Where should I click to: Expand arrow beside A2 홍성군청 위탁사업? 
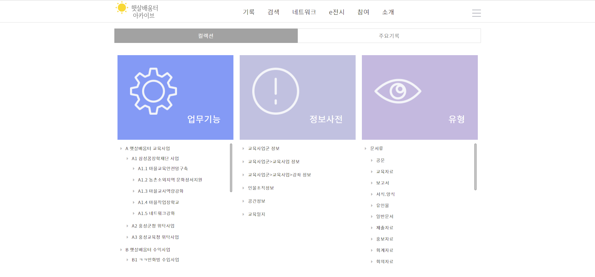tap(128, 226)
